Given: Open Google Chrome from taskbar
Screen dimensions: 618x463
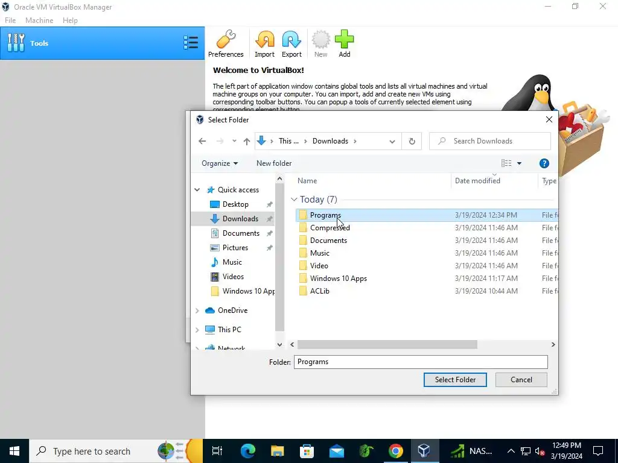Looking at the screenshot, I should click(395, 451).
